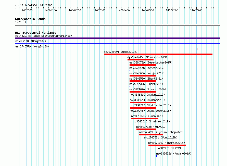Viewport: 227px width, 166px height.
Task: Select the red bar under esv3680769
Action: (x=143, y=65)
